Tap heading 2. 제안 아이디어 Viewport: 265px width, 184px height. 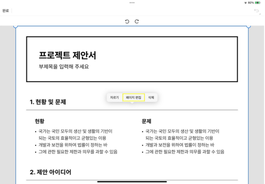(x=51, y=172)
